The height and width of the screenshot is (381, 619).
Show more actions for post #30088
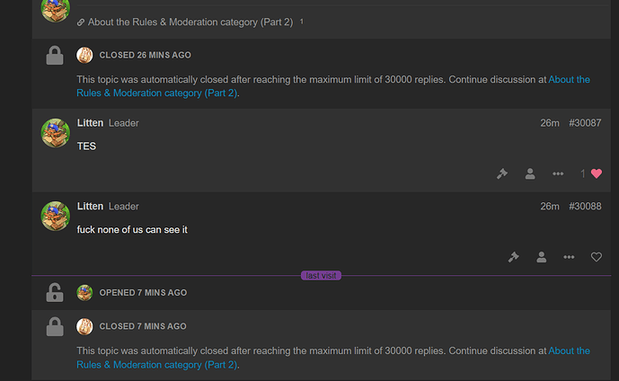tap(569, 257)
